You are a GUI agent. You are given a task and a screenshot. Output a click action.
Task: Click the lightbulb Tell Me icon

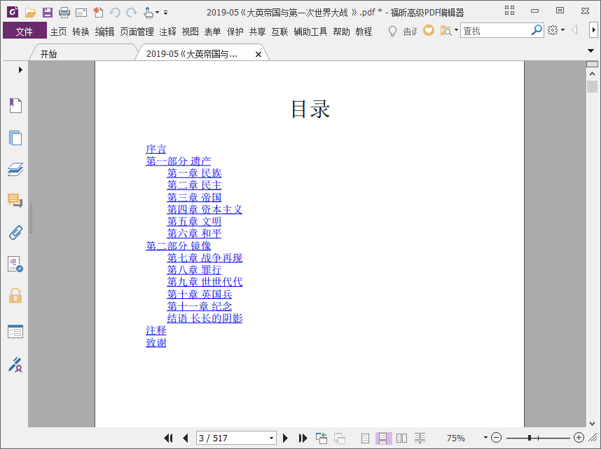click(x=392, y=31)
